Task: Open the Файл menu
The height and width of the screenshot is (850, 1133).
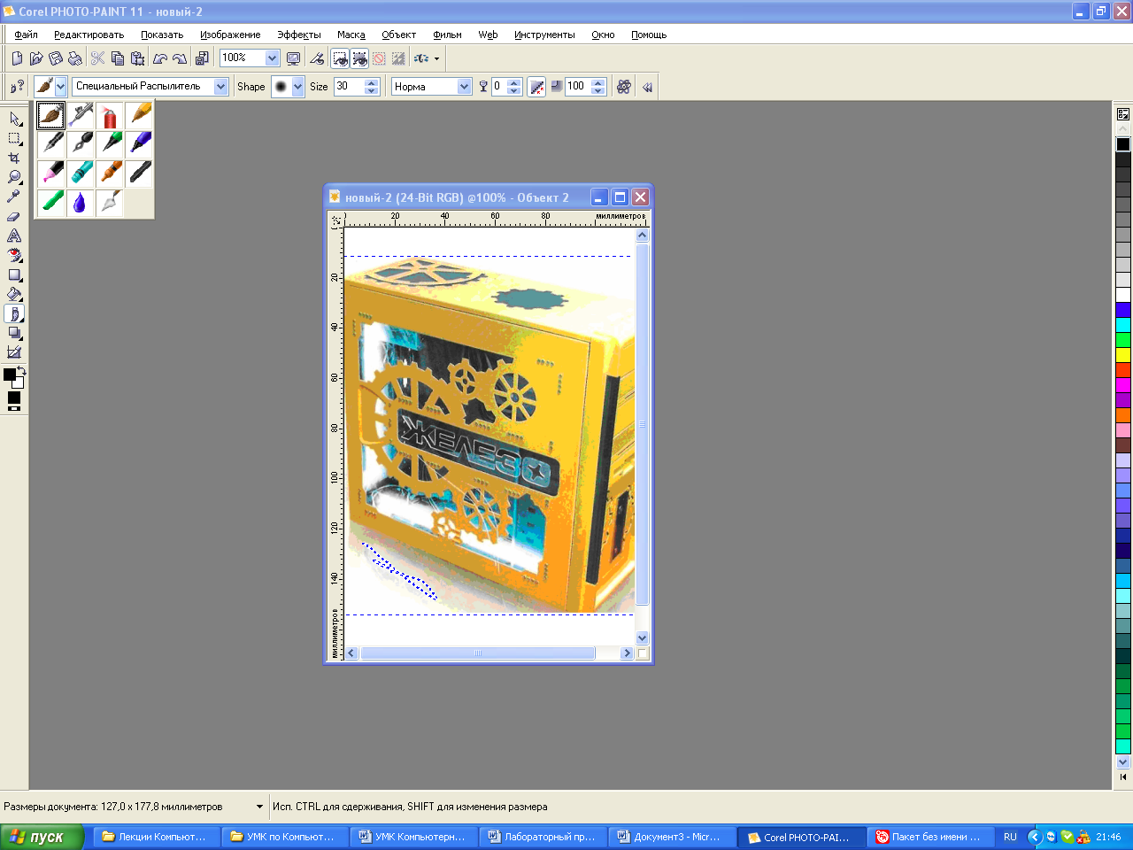Action: click(26, 35)
